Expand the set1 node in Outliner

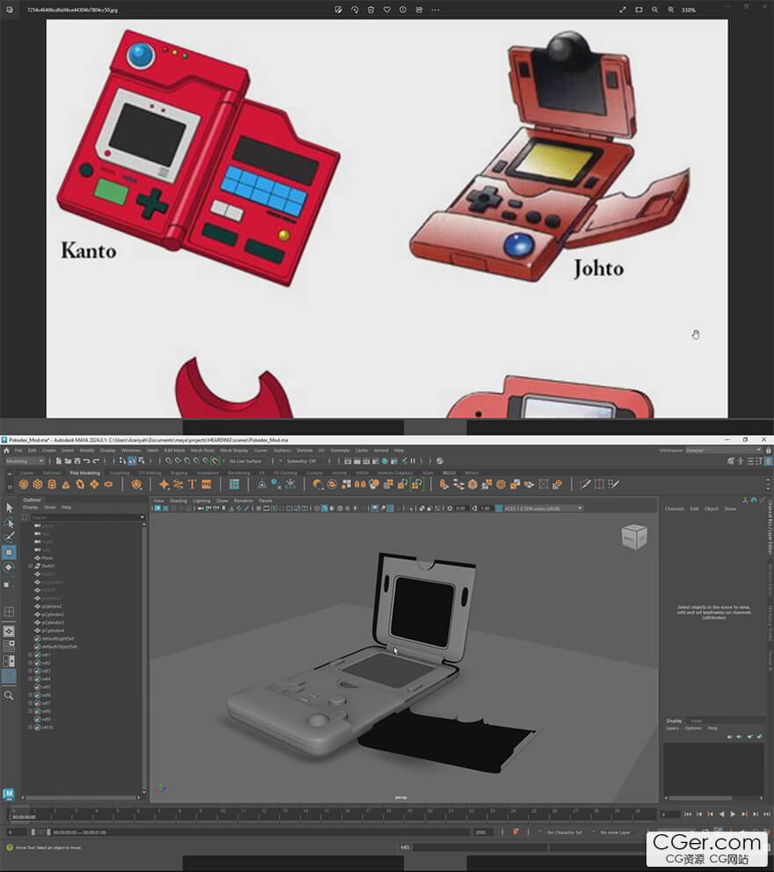(x=31, y=656)
